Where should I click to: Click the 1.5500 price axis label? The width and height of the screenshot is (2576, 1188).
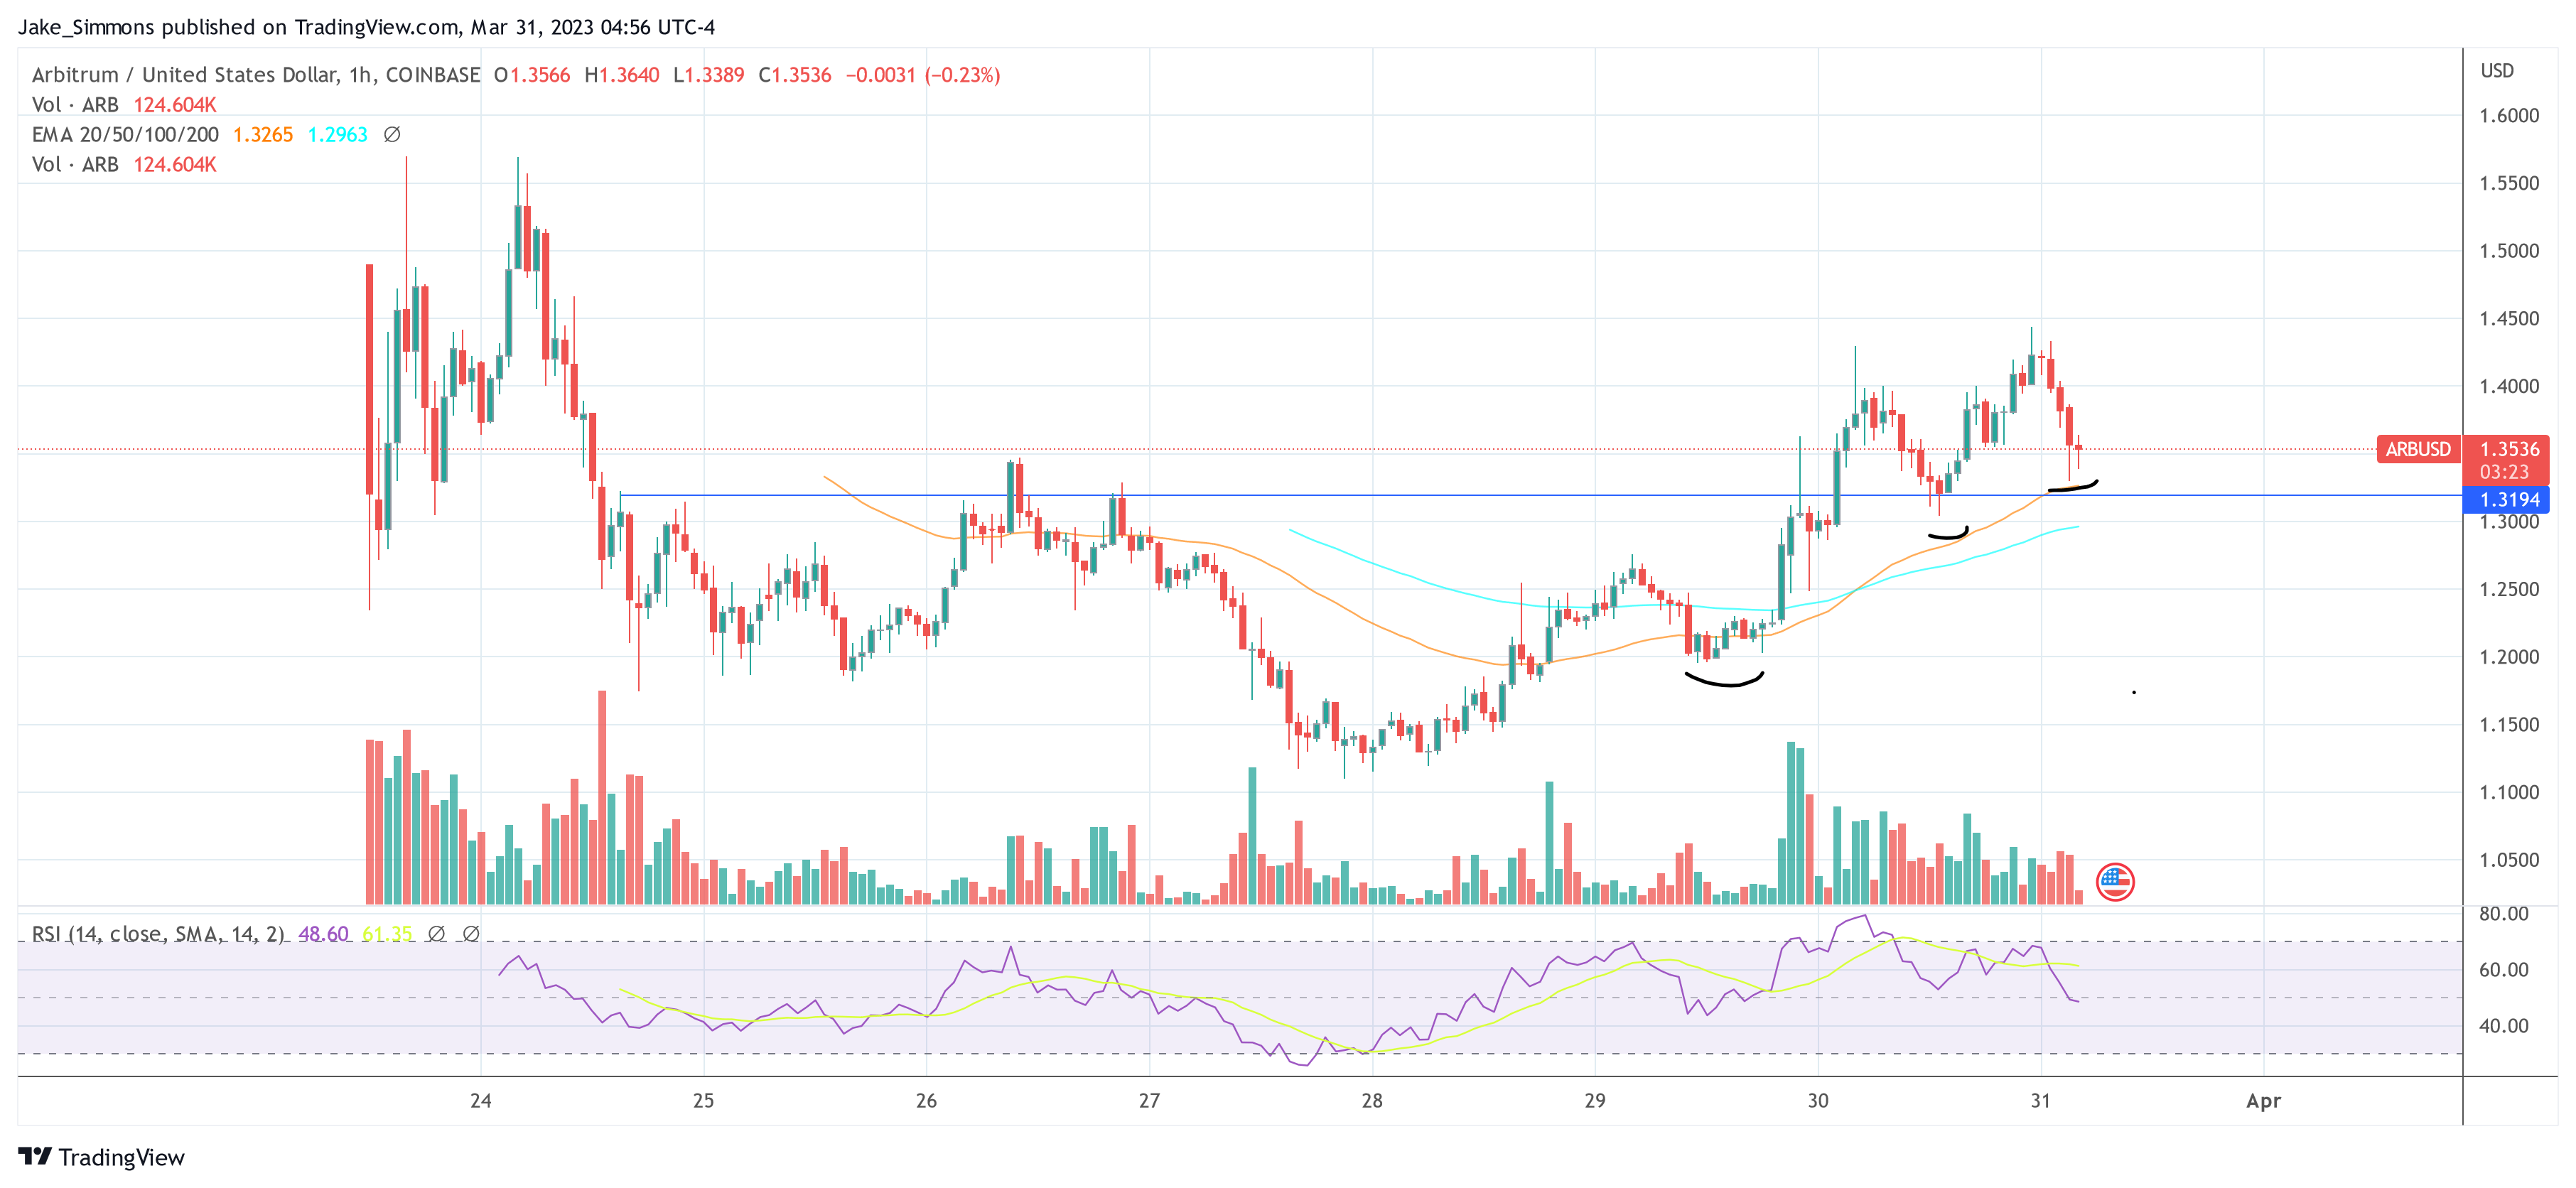[2509, 184]
